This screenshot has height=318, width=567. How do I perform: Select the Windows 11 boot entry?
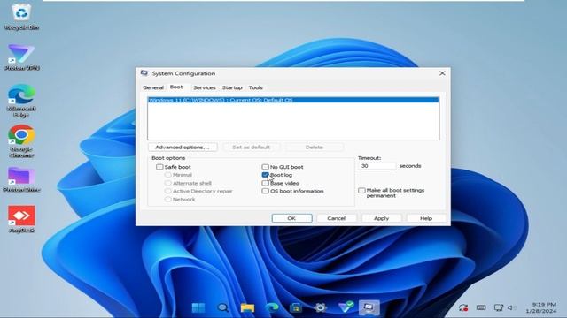[293, 100]
